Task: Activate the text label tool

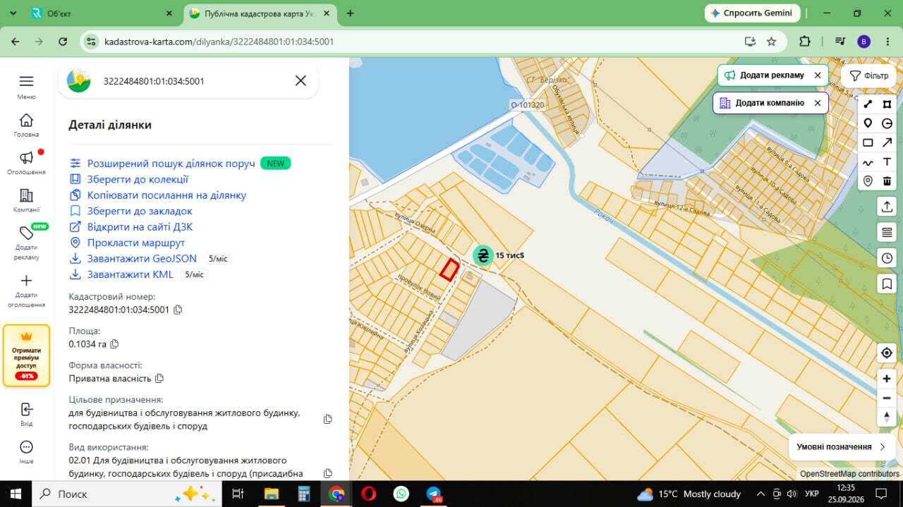Action: (x=887, y=162)
